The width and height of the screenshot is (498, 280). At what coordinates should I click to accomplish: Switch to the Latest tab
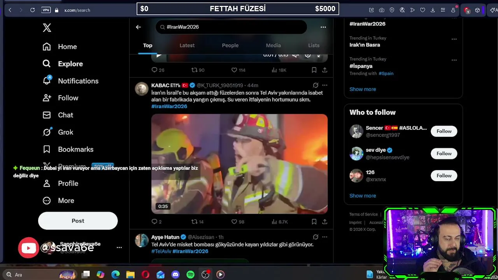tap(187, 45)
